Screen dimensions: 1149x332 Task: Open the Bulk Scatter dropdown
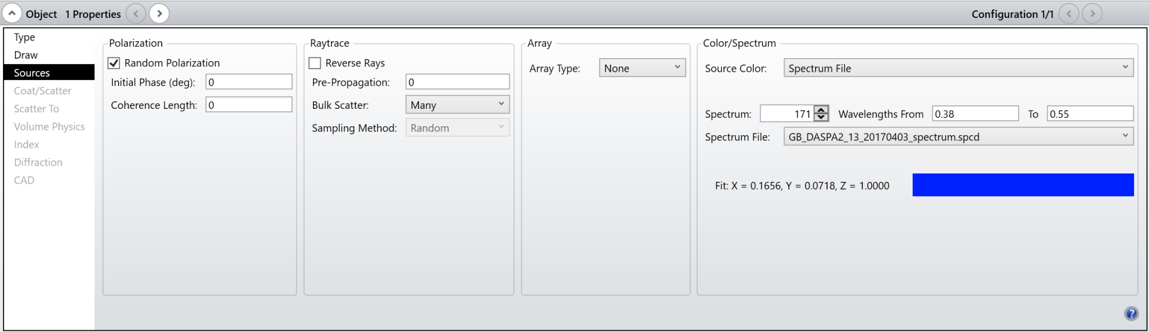tap(458, 105)
